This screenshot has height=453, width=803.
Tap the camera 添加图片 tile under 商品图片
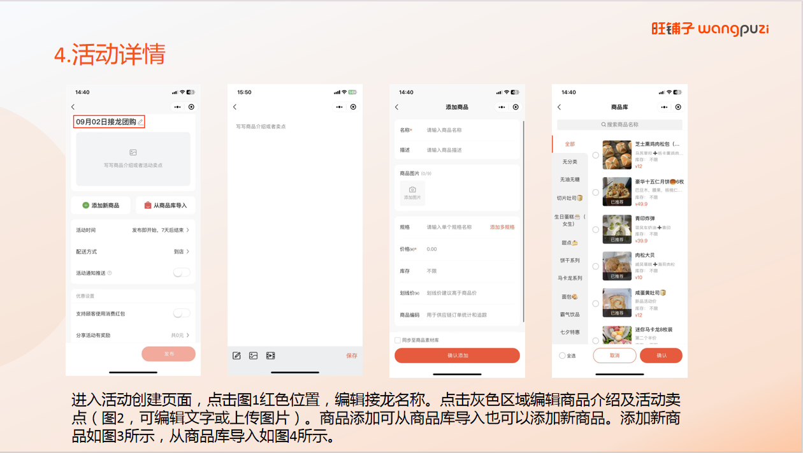412,193
